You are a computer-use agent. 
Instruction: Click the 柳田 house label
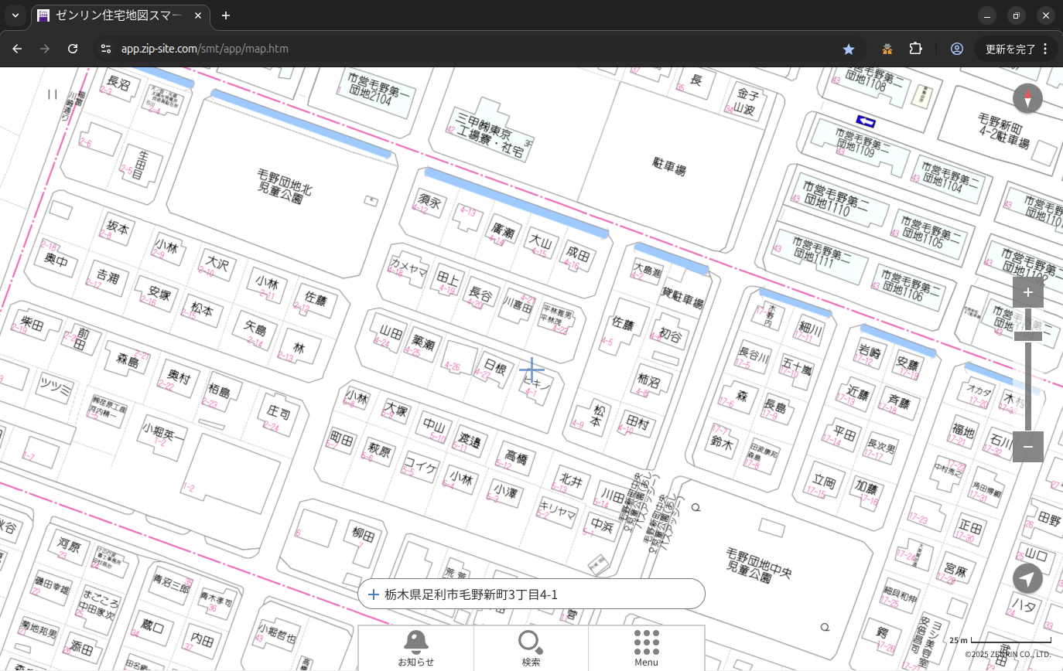pyautogui.click(x=363, y=534)
